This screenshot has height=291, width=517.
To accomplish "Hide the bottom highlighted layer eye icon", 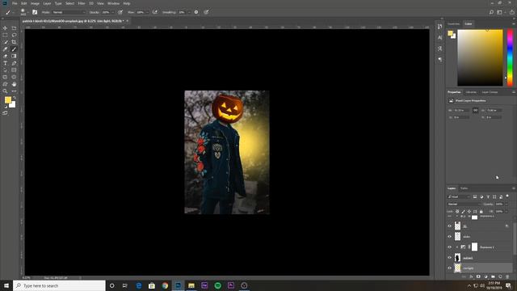I will [x=449, y=268].
